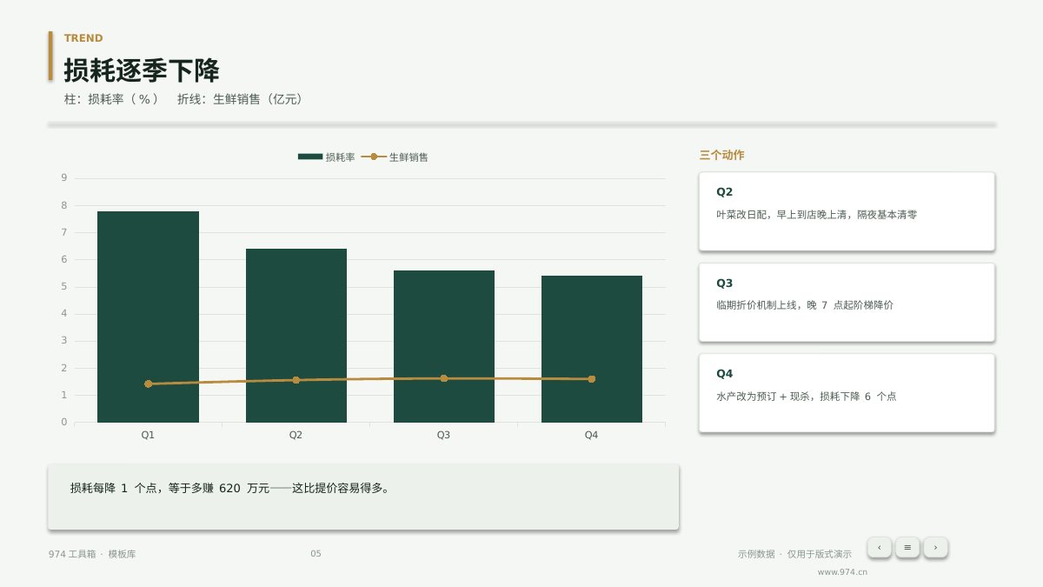Click the footer text 974 工具箱 · 模板库
Image resolution: width=1043 pixels, height=587 pixels.
coord(92,554)
